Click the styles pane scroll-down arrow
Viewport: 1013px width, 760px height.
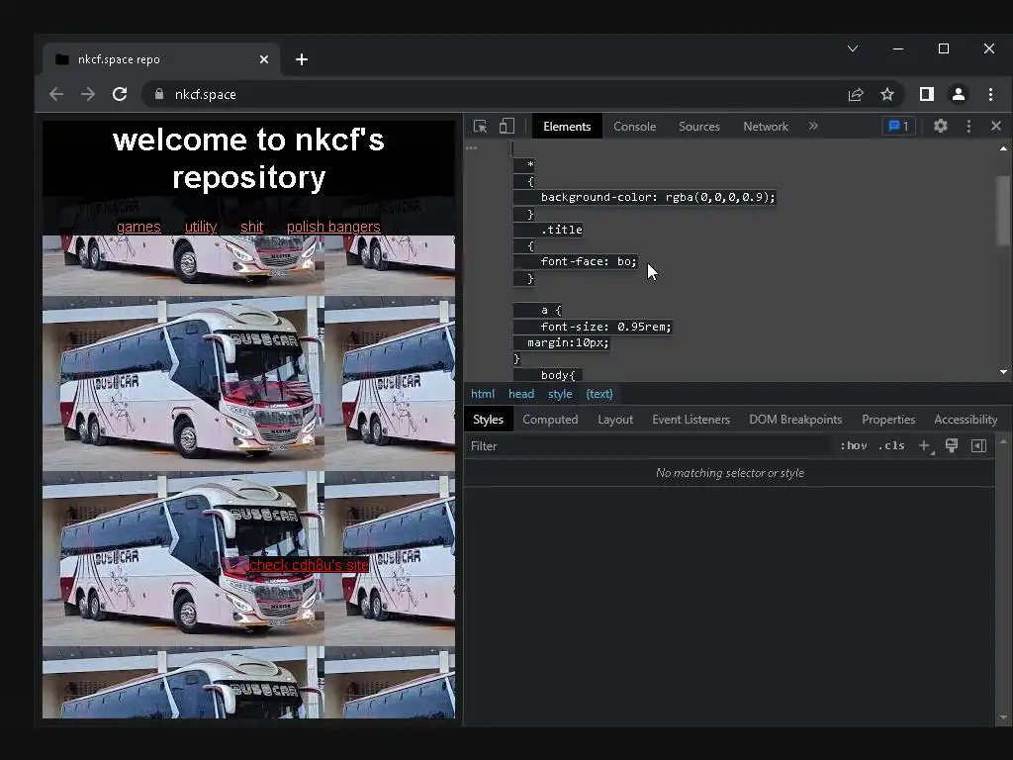(x=1003, y=717)
